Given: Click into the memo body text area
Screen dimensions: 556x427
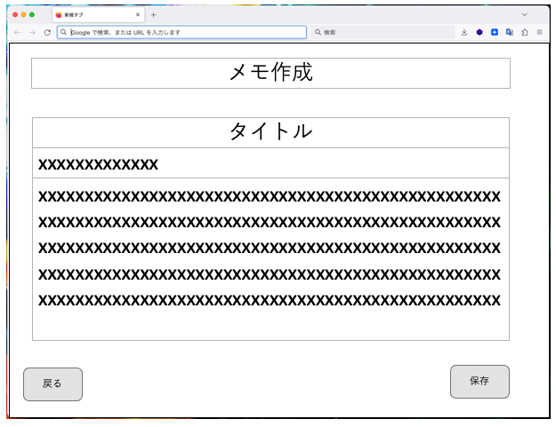Looking at the screenshot, I should tap(270, 259).
